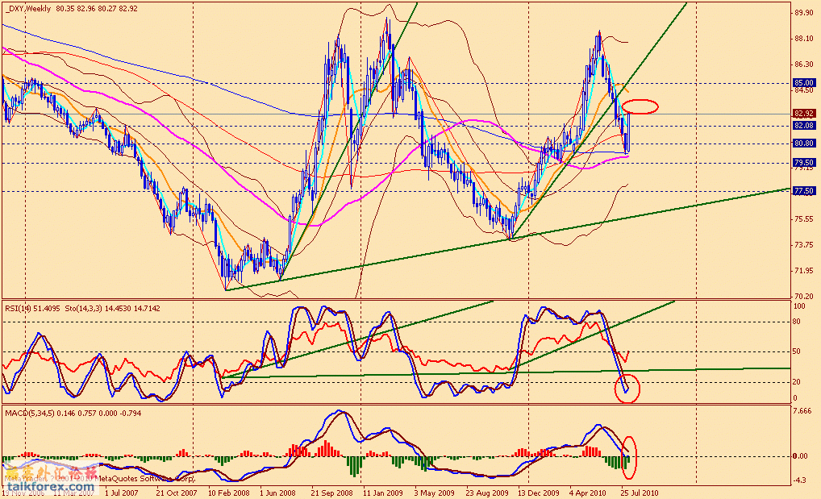Click the _DXY,Weekly chart title text
The height and width of the screenshot is (499, 821).
tap(27, 8)
